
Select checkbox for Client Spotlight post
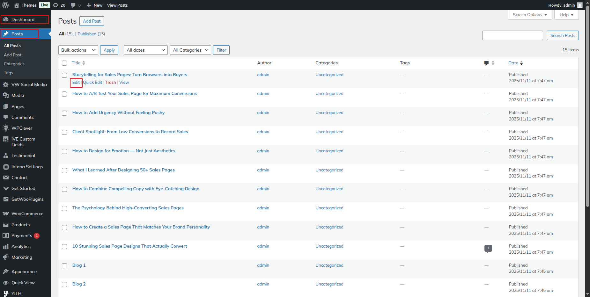(x=64, y=132)
